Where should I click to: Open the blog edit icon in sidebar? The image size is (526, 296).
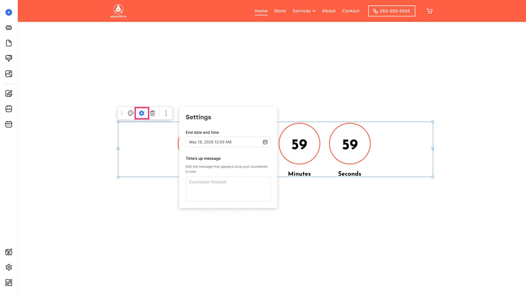point(9,93)
